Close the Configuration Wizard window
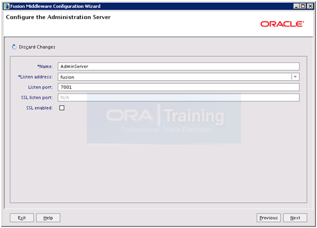Screen dimensions: 317x228 coord(310,6)
